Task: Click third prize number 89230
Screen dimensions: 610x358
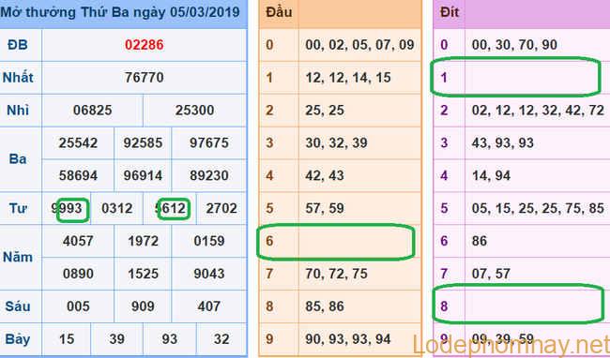Action: click(x=209, y=175)
